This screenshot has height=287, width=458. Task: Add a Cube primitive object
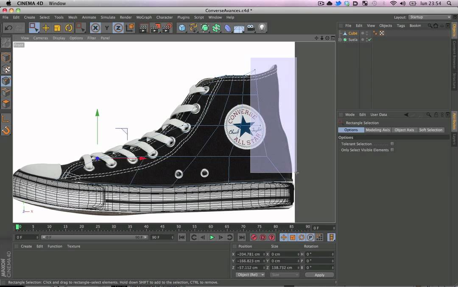point(182,28)
